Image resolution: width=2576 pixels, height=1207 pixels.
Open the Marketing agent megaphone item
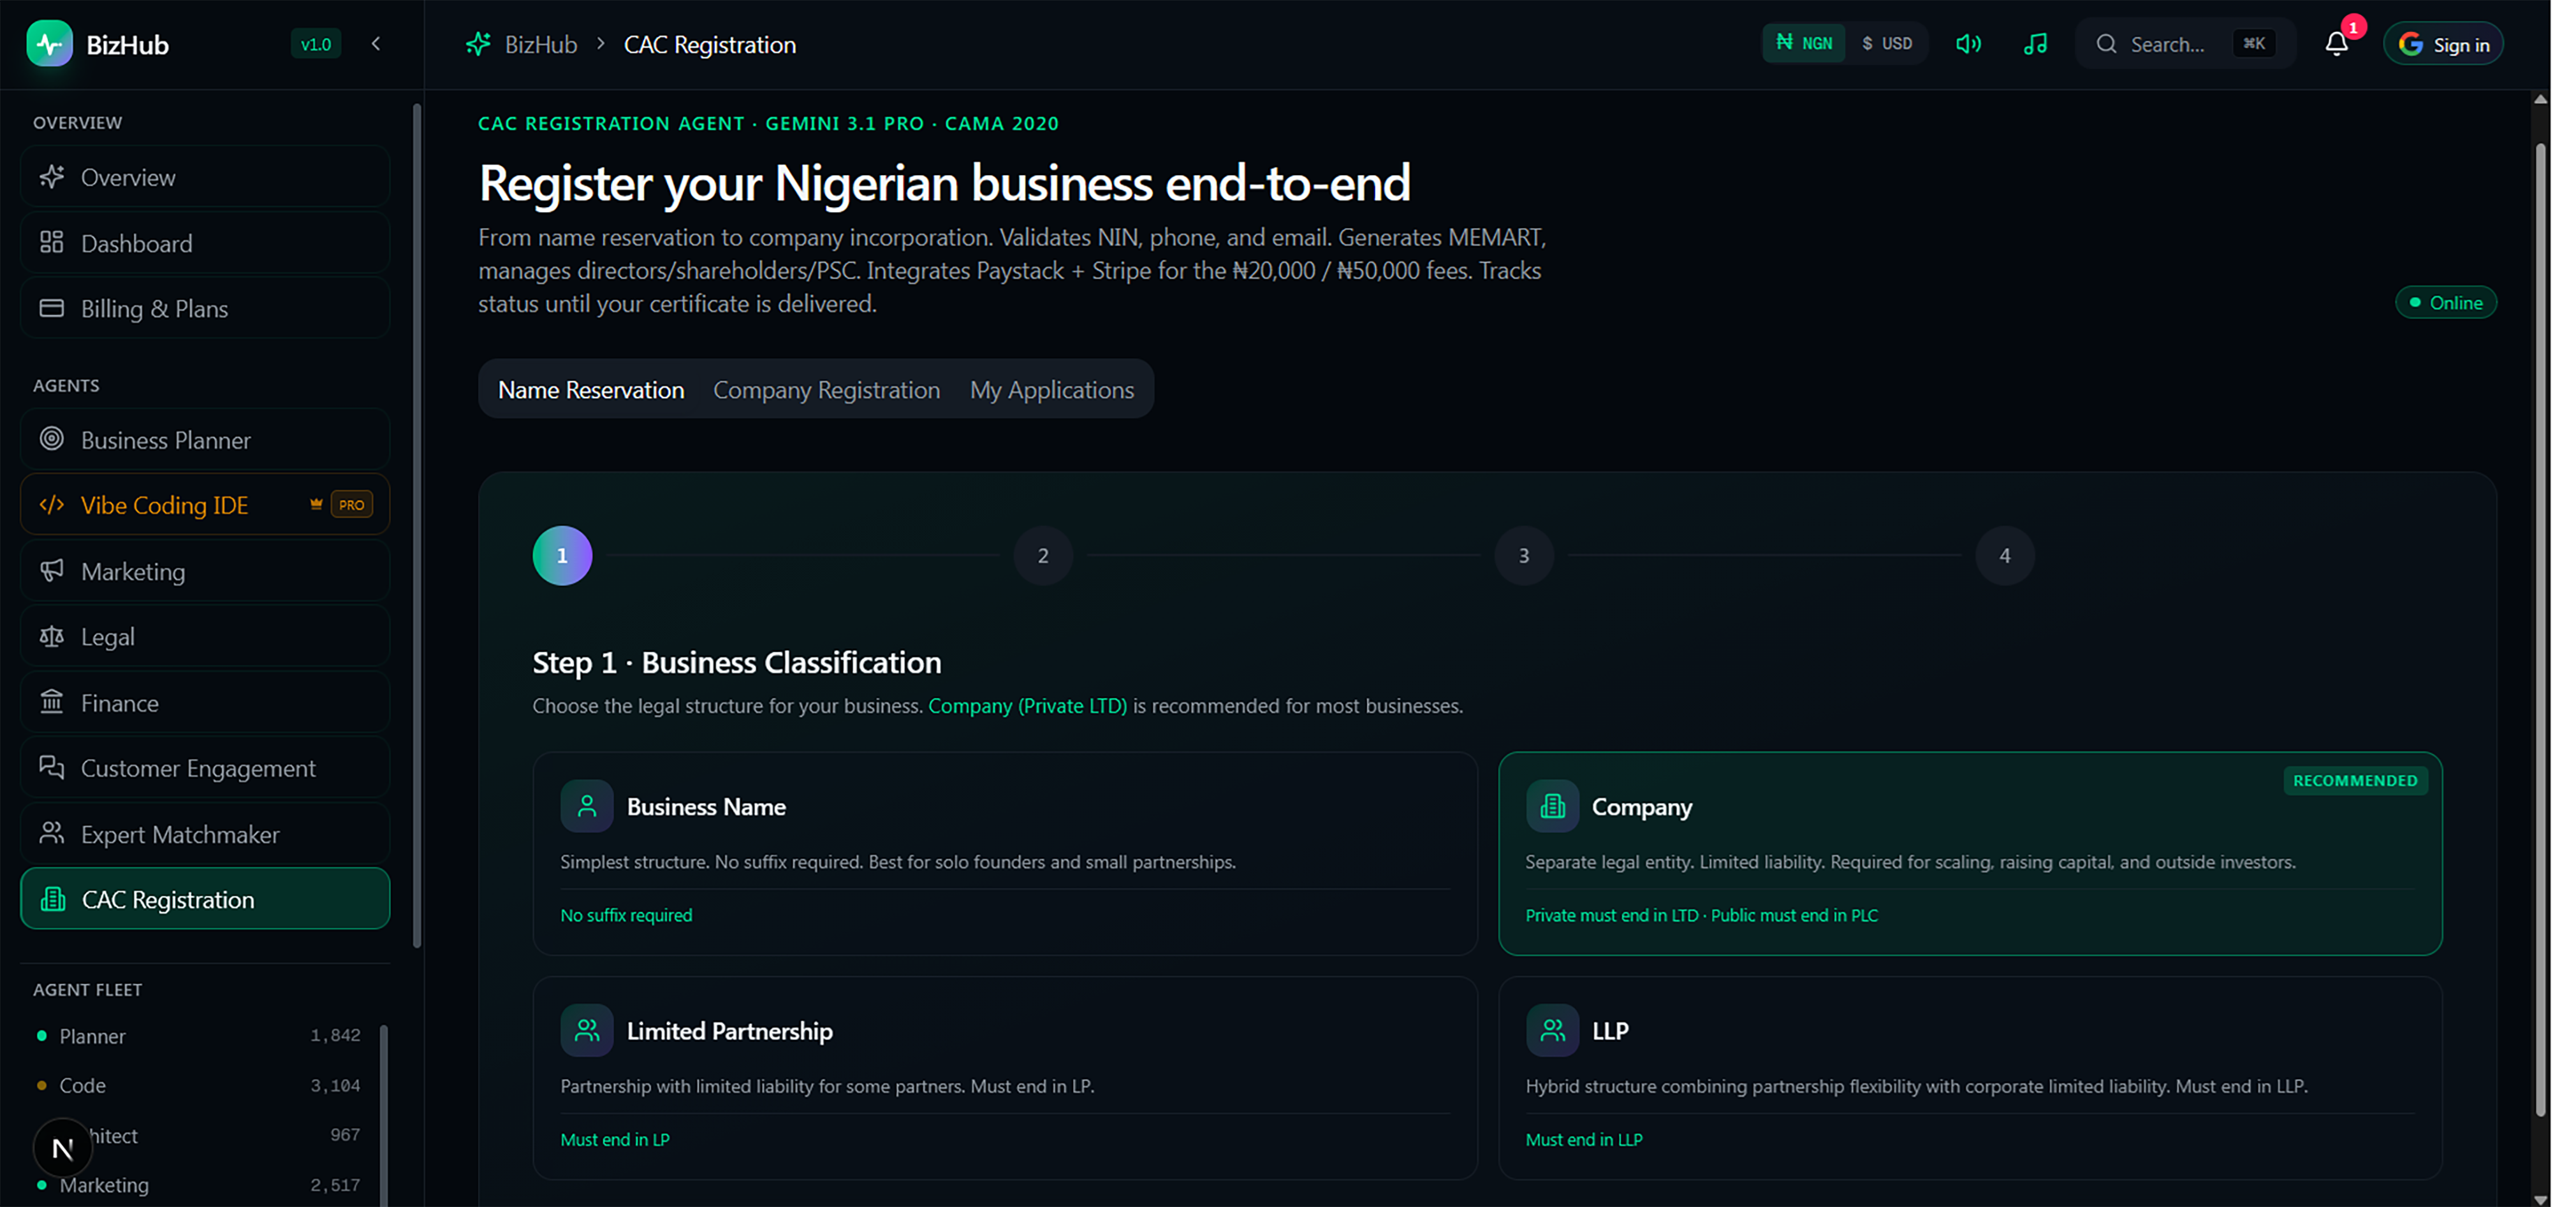205,570
